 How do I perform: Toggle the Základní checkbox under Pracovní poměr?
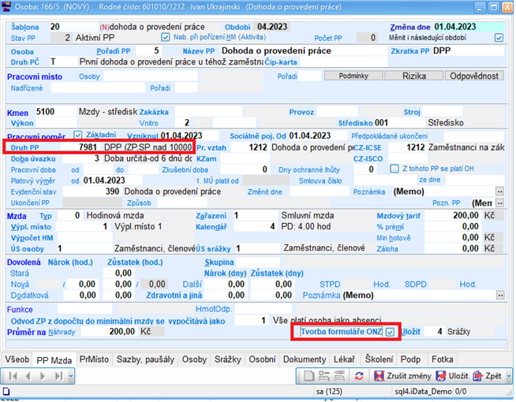pyautogui.click(x=77, y=135)
